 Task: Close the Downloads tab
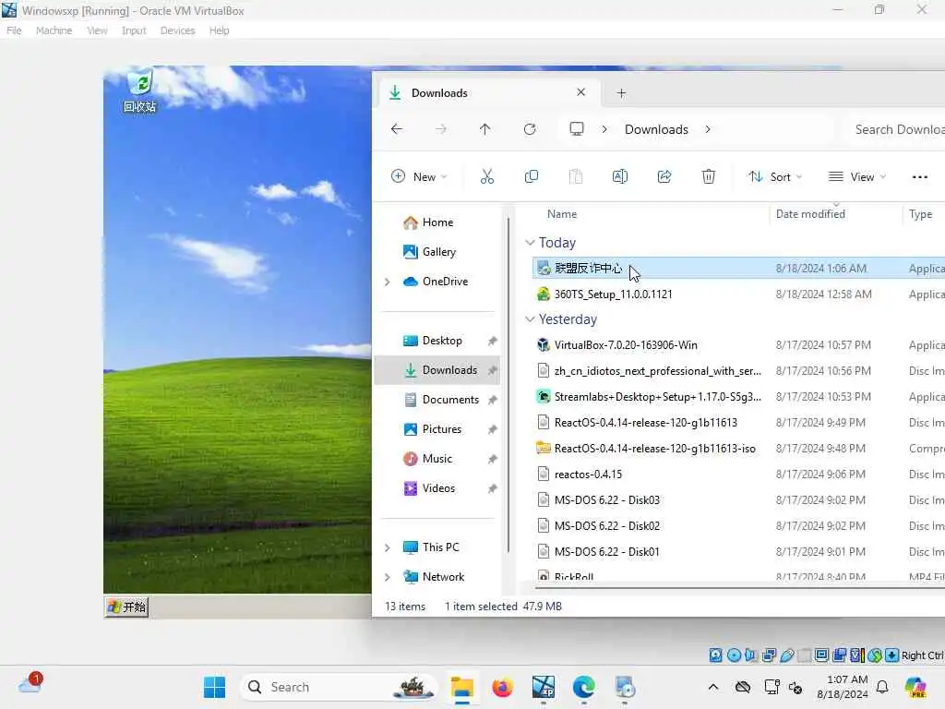[x=580, y=92]
